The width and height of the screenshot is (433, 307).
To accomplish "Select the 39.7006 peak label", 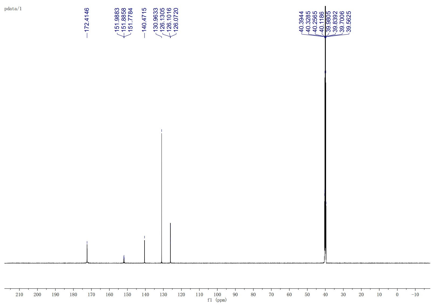I will pyautogui.click(x=342, y=22).
